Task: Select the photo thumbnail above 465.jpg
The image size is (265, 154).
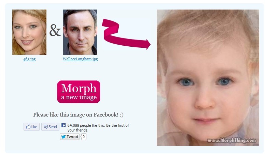Action: click(x=29, y=32)
